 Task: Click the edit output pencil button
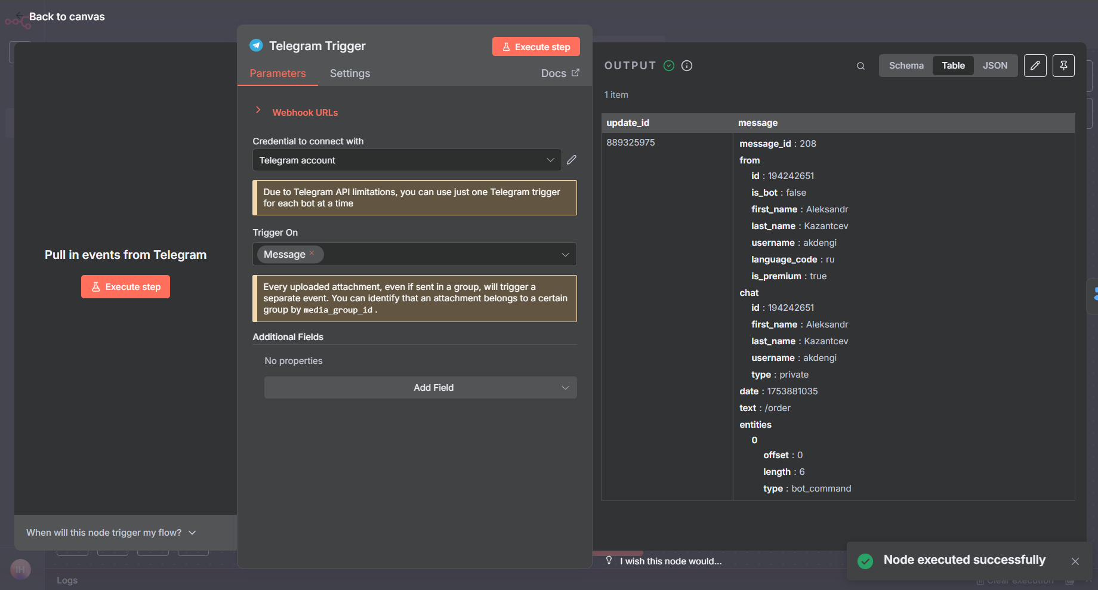point(1035,66)
